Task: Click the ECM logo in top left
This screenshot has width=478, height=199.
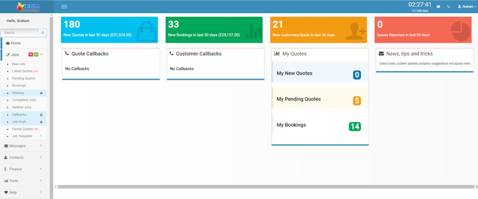Action: coord(25,7)
